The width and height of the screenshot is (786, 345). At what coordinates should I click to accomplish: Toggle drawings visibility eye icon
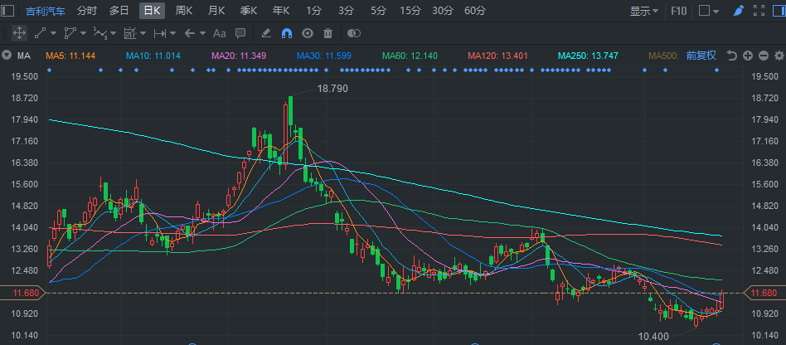(x=308, y=34)
